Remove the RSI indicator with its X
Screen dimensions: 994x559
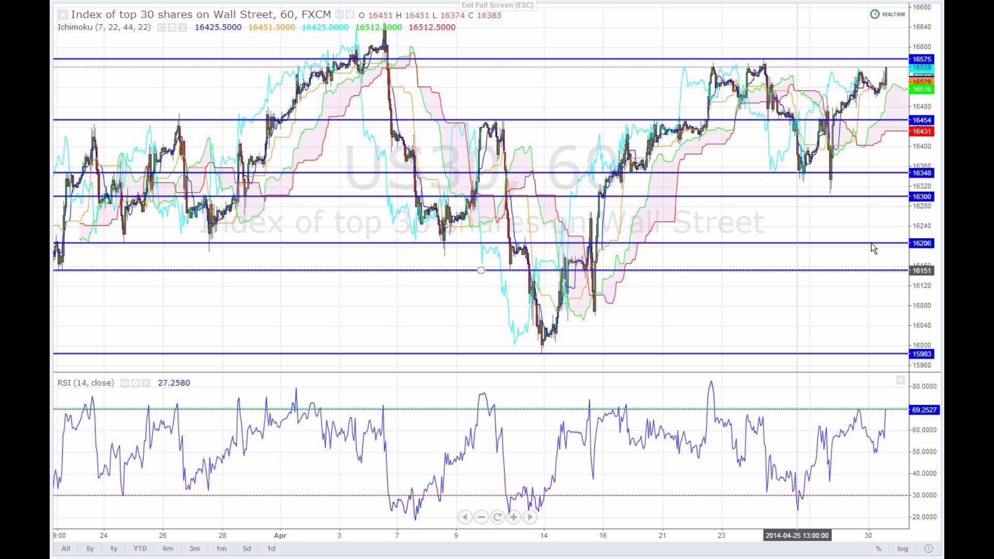click(x=146, y=383)
